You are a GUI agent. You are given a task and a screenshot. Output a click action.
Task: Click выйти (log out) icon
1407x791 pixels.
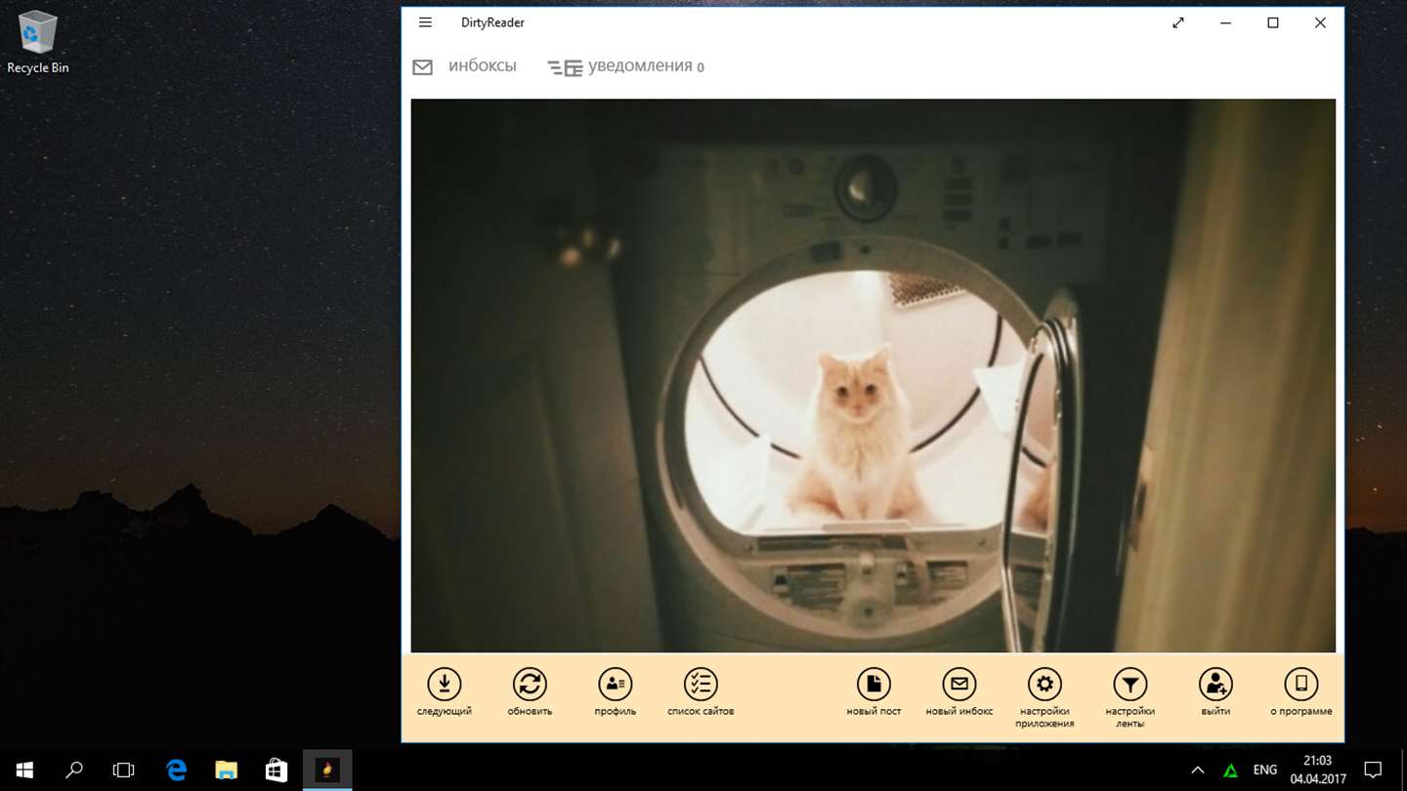pyautogui.click(x=1215, y=684)
